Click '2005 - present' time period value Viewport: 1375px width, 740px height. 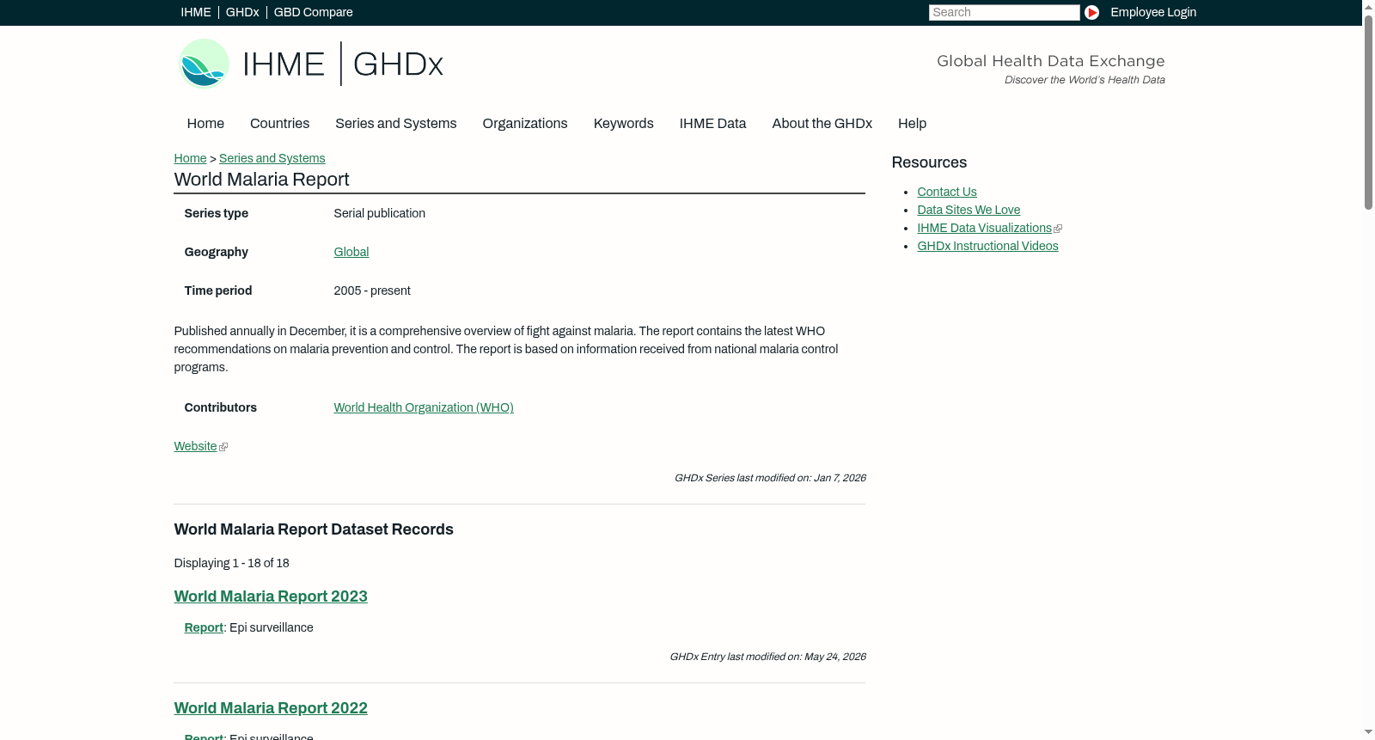(371, 290)
